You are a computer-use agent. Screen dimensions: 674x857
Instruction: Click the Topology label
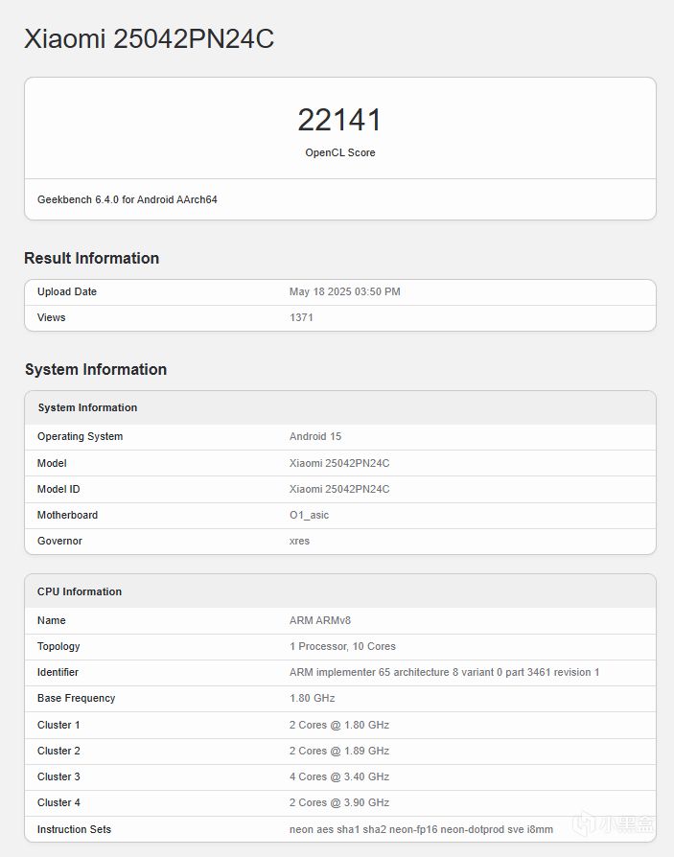58,646
